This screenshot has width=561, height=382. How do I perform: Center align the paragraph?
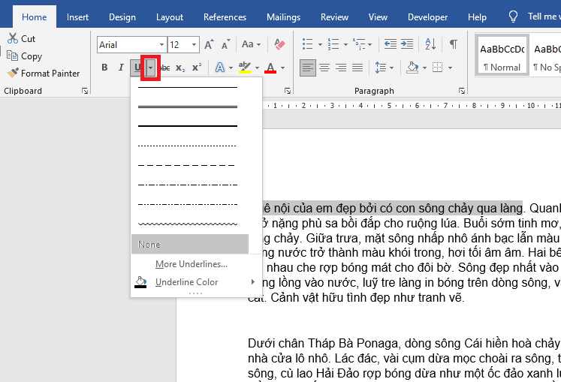(x=324, y=68)
